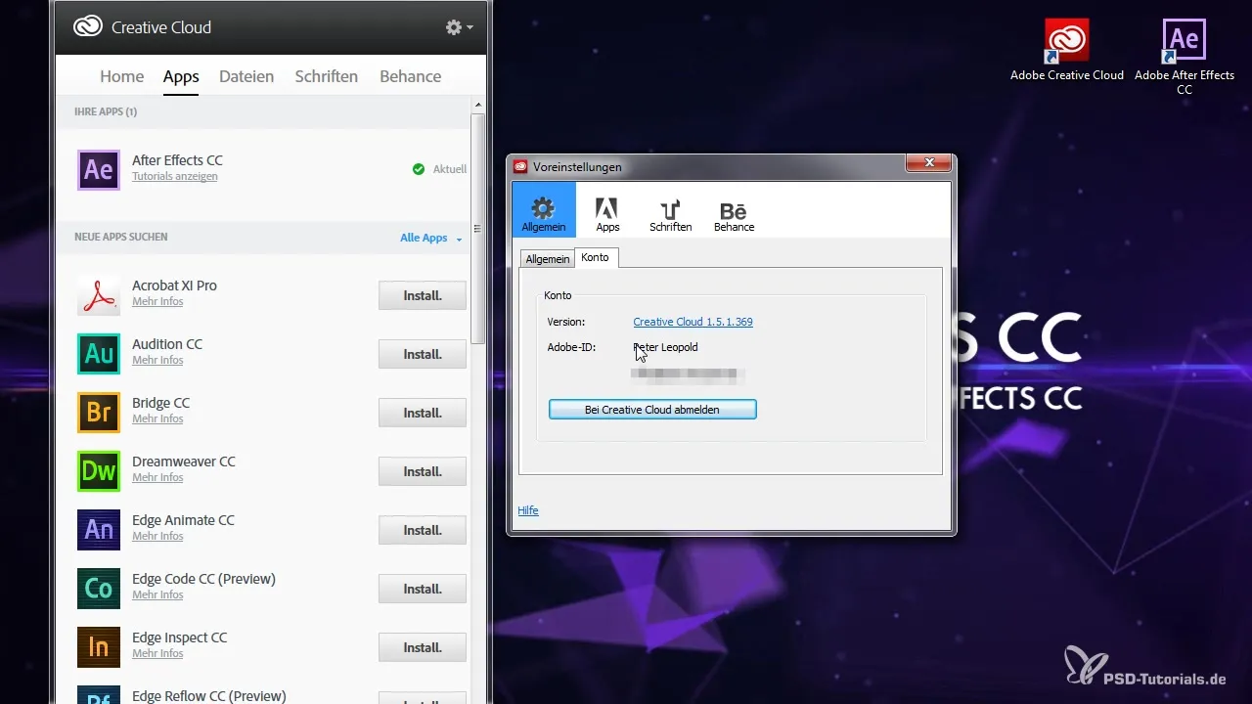
Task: Click the Edge Inspect CC icon
Action: (99, 647)
